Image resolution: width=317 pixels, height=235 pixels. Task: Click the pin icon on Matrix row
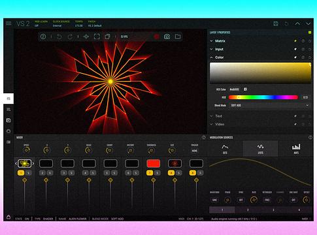pyautogui.click(x=295, y=41)
